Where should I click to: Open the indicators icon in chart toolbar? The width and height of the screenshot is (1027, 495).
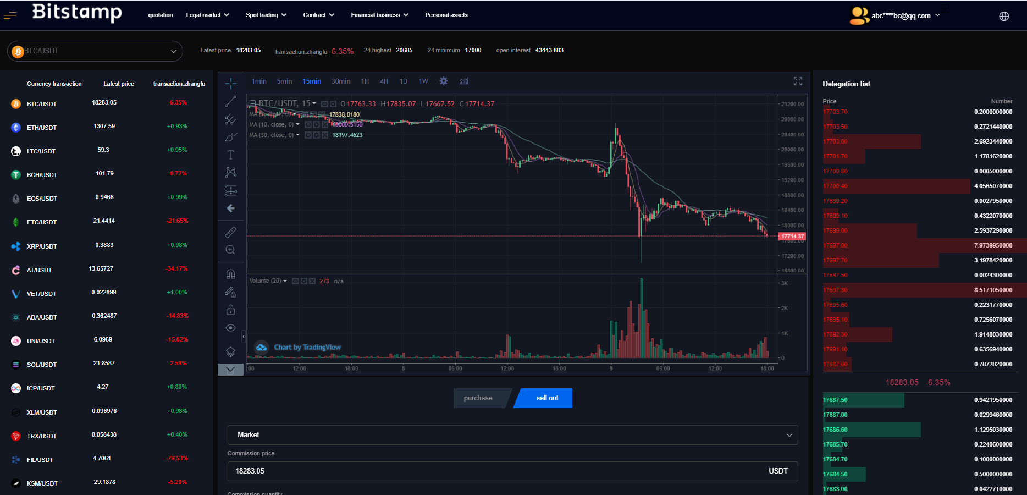(464, 81)
